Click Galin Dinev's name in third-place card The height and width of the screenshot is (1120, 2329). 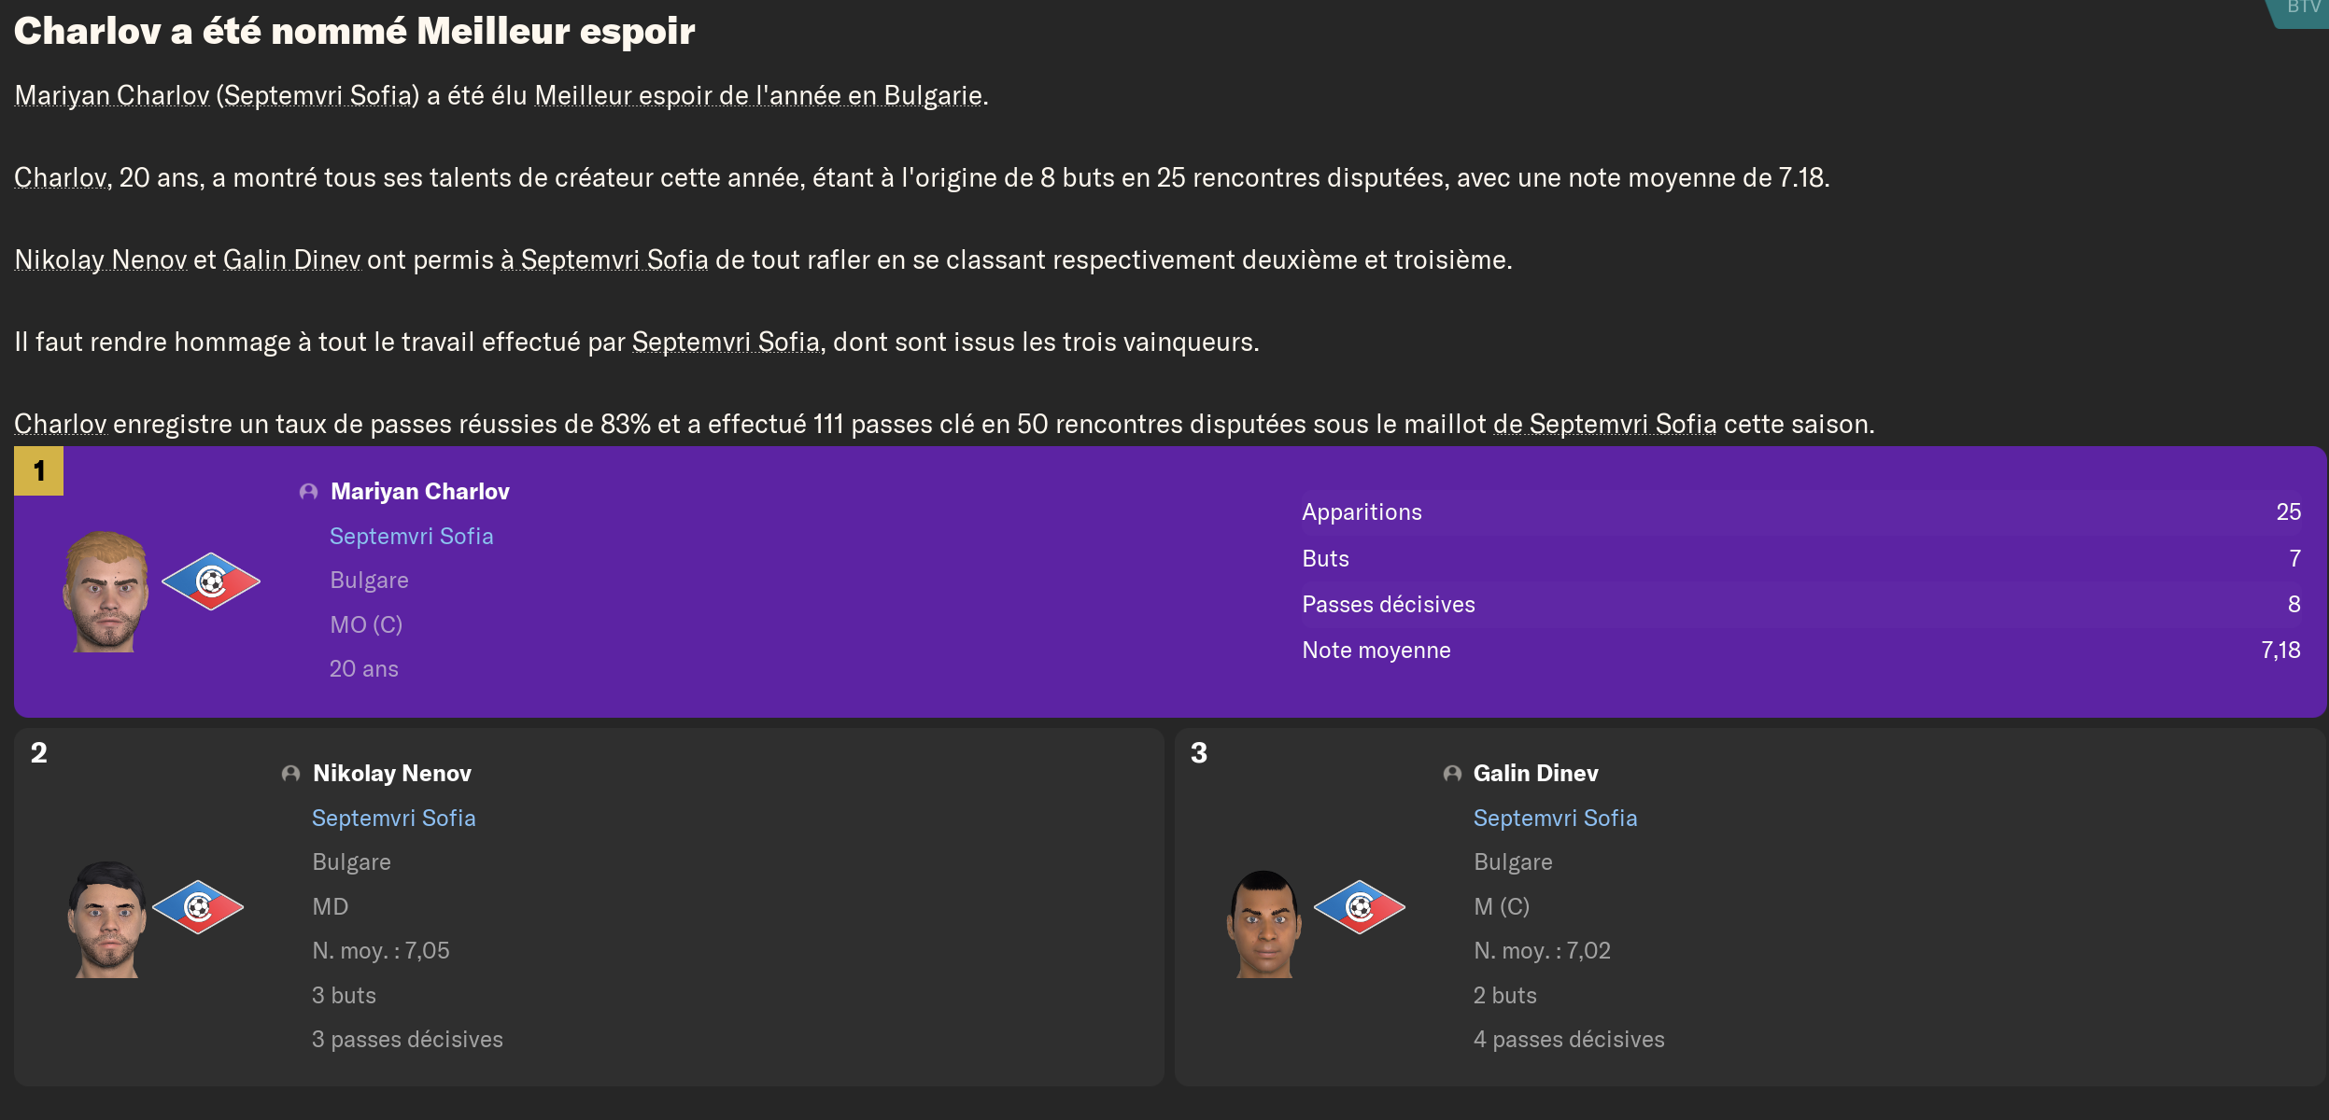pyautogui.click(x=1535, y=774)
